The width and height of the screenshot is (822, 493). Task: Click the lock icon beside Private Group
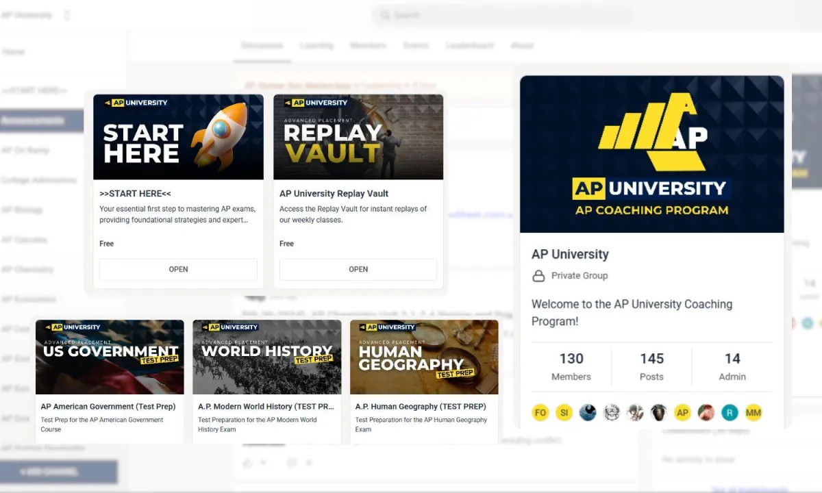[538, 276]
